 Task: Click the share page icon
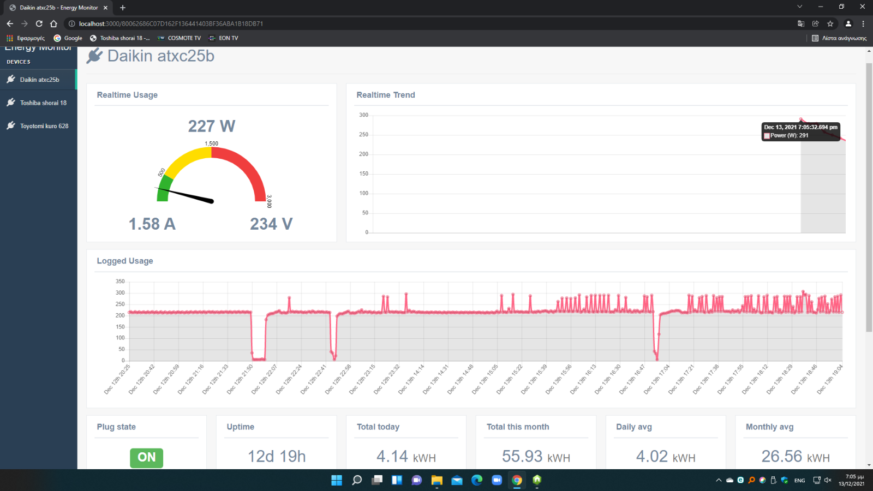coord(816,23)
